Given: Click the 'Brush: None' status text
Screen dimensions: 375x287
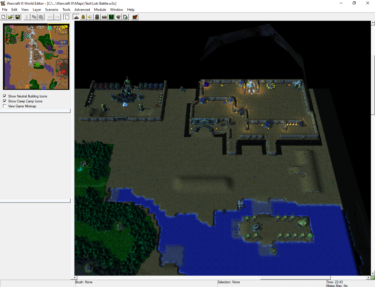Looking at the screenshot, I should tap(84, 282).
